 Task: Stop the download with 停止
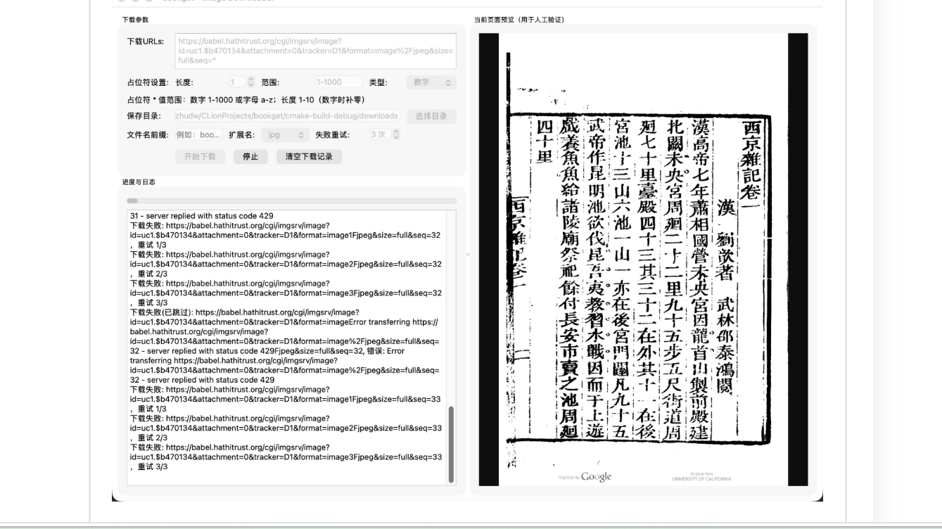click(x=250, y=157)
